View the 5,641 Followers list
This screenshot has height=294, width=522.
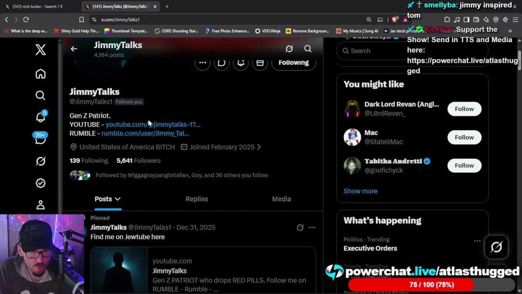[x=139, y=160]
